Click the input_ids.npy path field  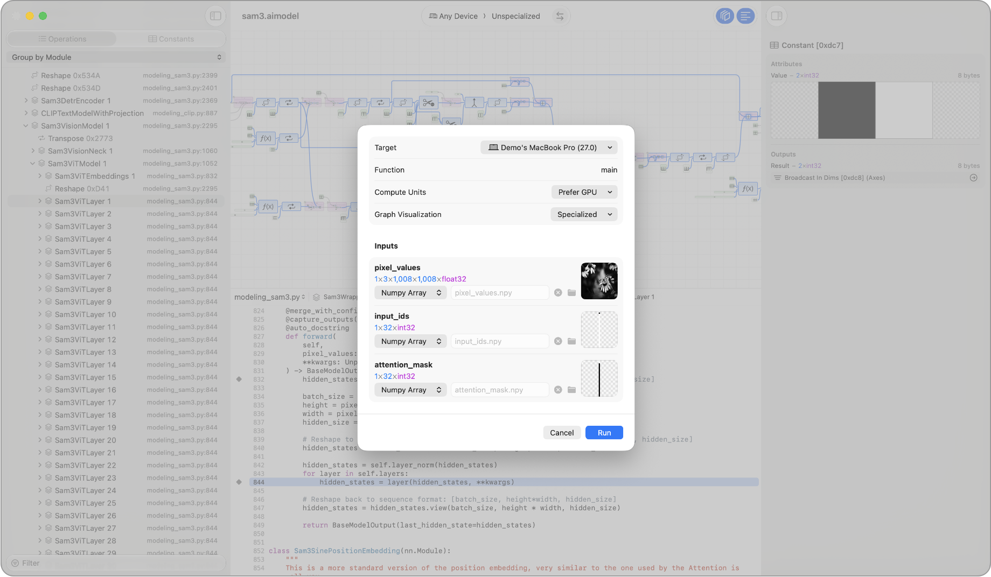click(x=499, y=341)
